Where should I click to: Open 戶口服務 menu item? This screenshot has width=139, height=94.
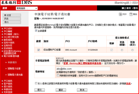[x=8, y=81]
